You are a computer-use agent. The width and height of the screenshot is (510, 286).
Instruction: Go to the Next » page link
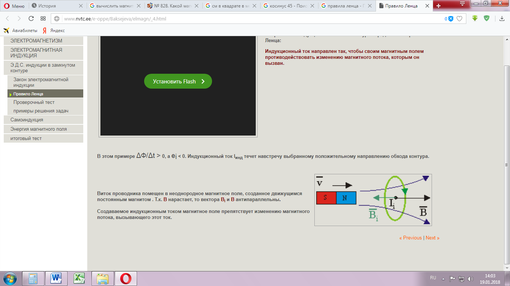click(432, 238)
